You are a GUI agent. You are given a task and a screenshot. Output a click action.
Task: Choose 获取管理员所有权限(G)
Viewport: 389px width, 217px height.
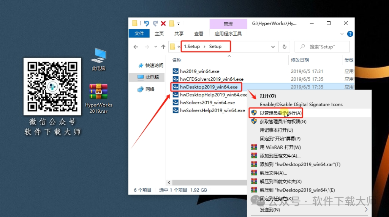click(309, 122)
